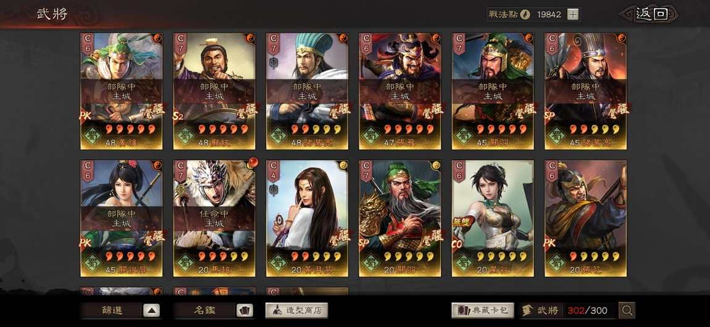Image resolution: width=710 pixels, height=327 pixels.
Task: Select the 關銀屏 general card
Action: [122, 218]
